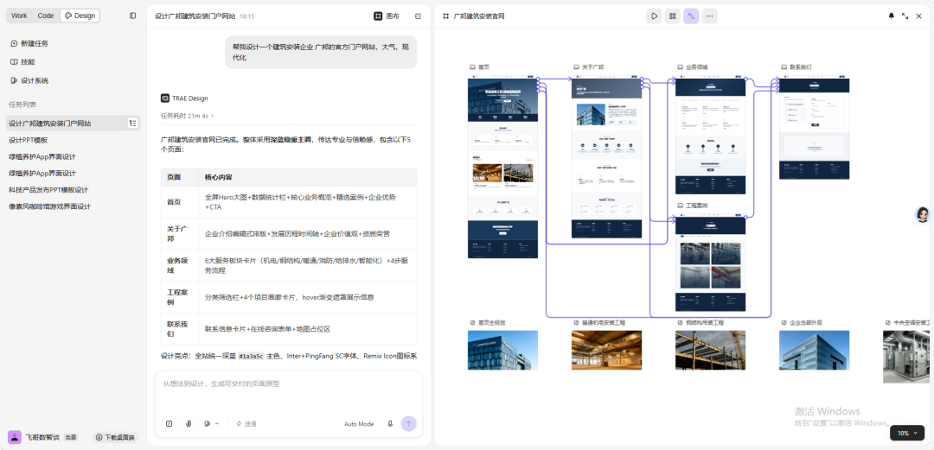This screenshot has height=450, width=934.
Task: Toggle the flow connection lines button
Action: pyautogui.click(x=691, y=16)
